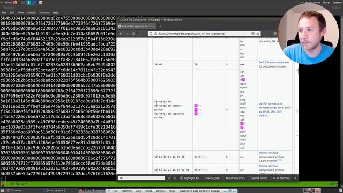The height and width of the screenshot is (193, 343).
Task: Follow the ODF link in description
Action: 279,112
